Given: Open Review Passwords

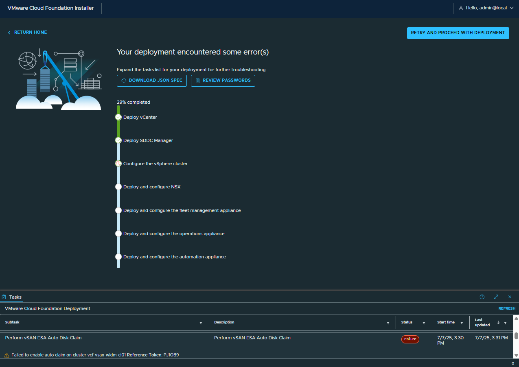Looking at the screenshot, I should pyautogui.click(x=223, y=81).
